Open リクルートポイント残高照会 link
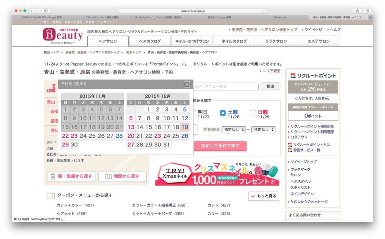 [x=312, y=126]
